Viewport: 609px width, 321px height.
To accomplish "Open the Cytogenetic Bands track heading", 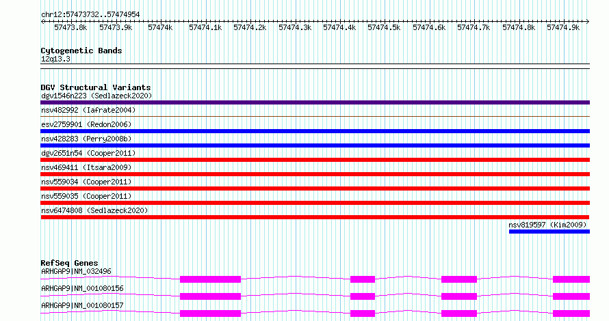I will tap(81, 51).
